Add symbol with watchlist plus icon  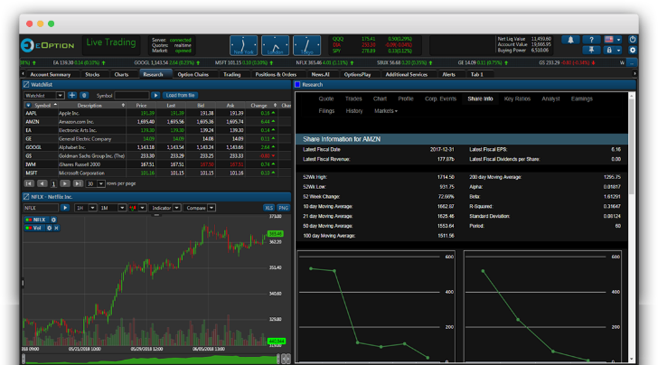(x=71, y=95)
